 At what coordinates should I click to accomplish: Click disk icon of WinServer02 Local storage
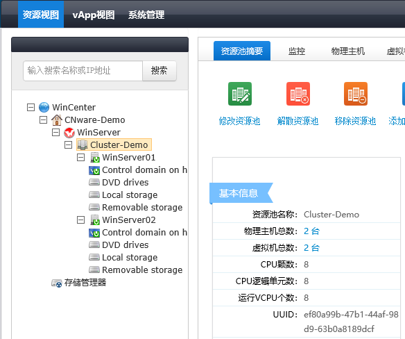[x=94, y=257]
